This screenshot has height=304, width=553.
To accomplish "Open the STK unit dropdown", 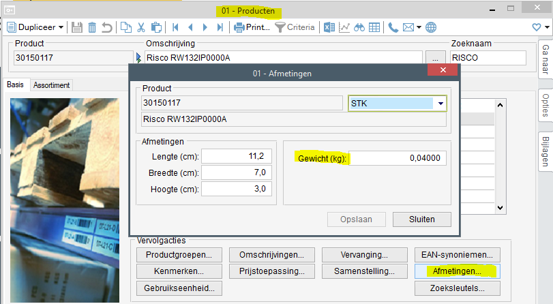I will [x=440, y=104].
